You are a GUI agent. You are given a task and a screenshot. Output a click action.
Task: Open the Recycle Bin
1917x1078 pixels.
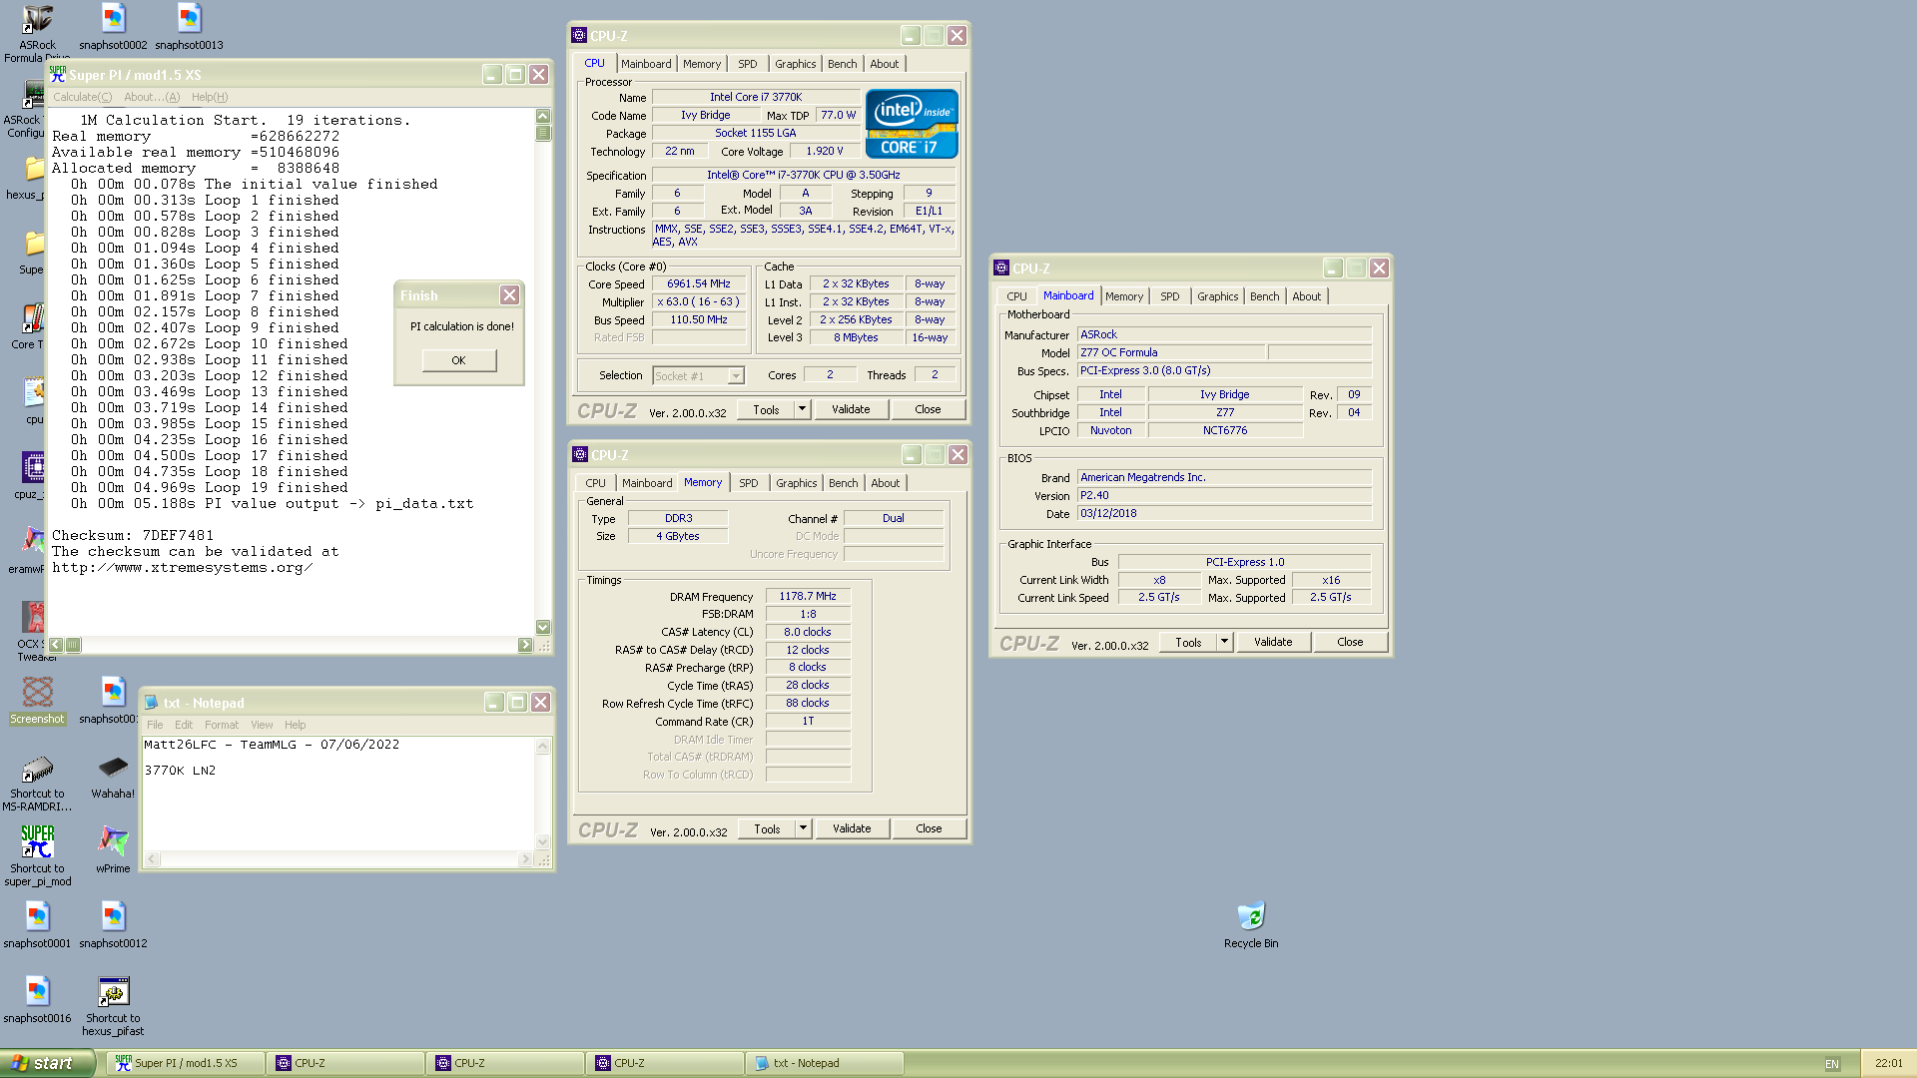(x=1251, y=924)
